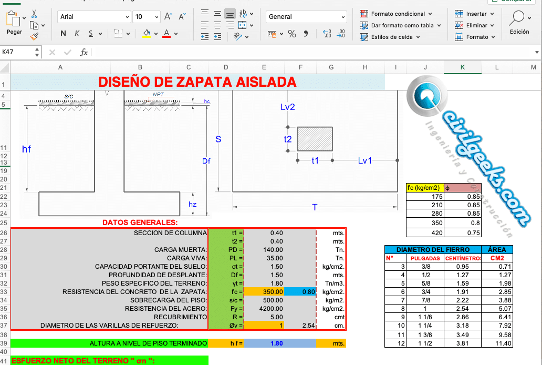
Task: Click the Insertar cells button
Action: (x=474, y=14)
